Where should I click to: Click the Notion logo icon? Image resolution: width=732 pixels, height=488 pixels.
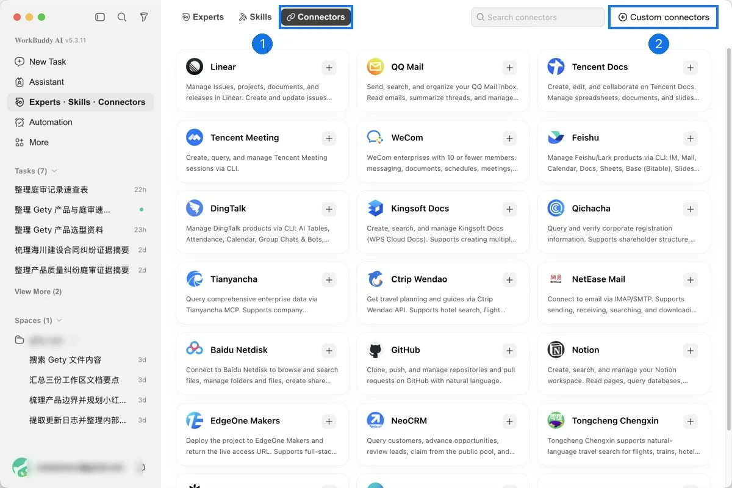coord(556,350)
